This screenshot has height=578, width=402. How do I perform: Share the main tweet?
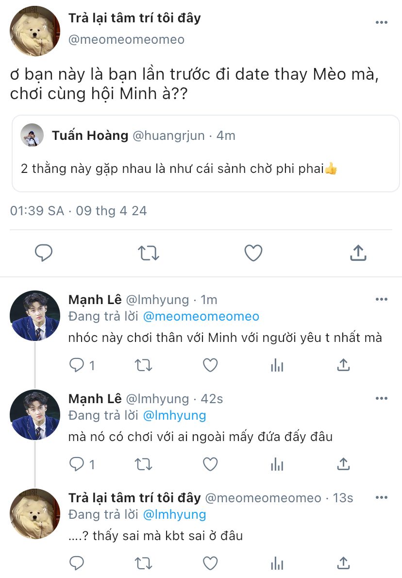(358, 253)
